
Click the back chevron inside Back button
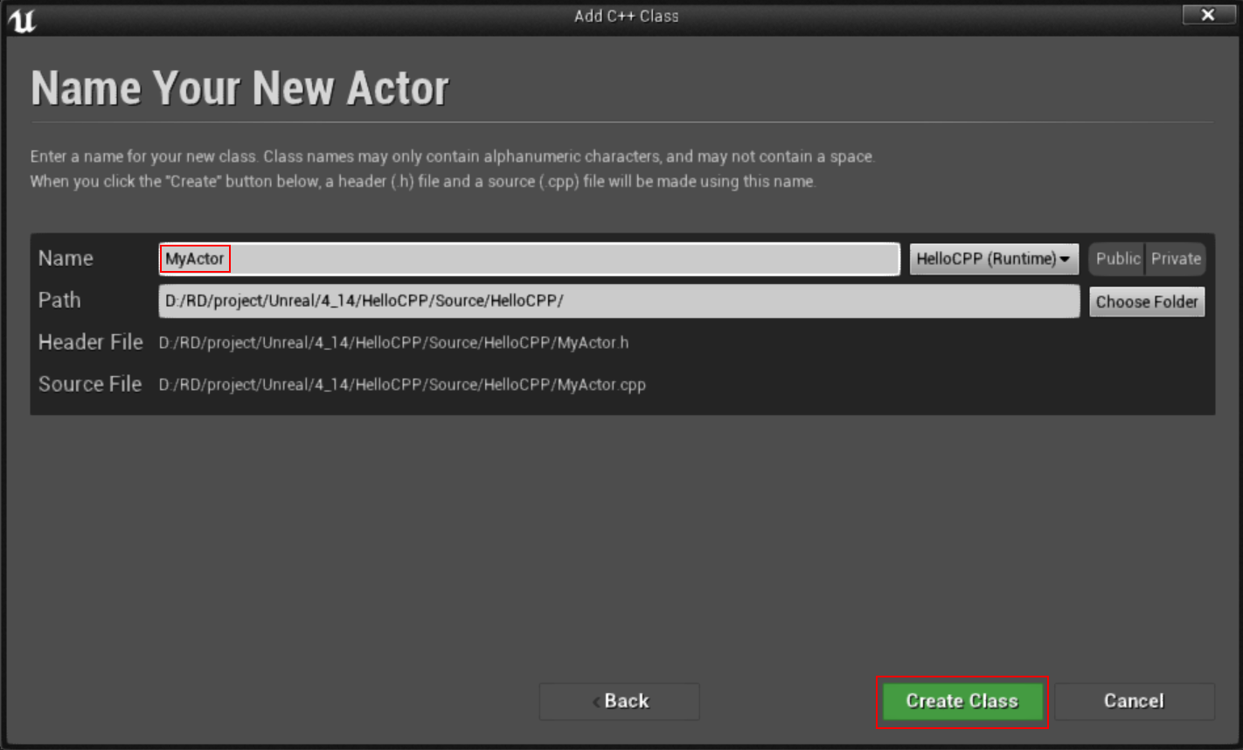pyautogui.click(x=596, y=702)
